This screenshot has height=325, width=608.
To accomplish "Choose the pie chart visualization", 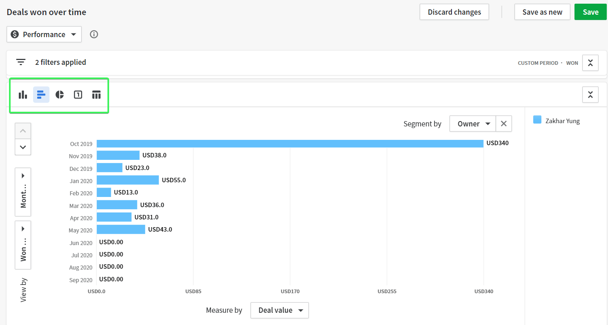I will pyautogui.click(x=60, y=95).
